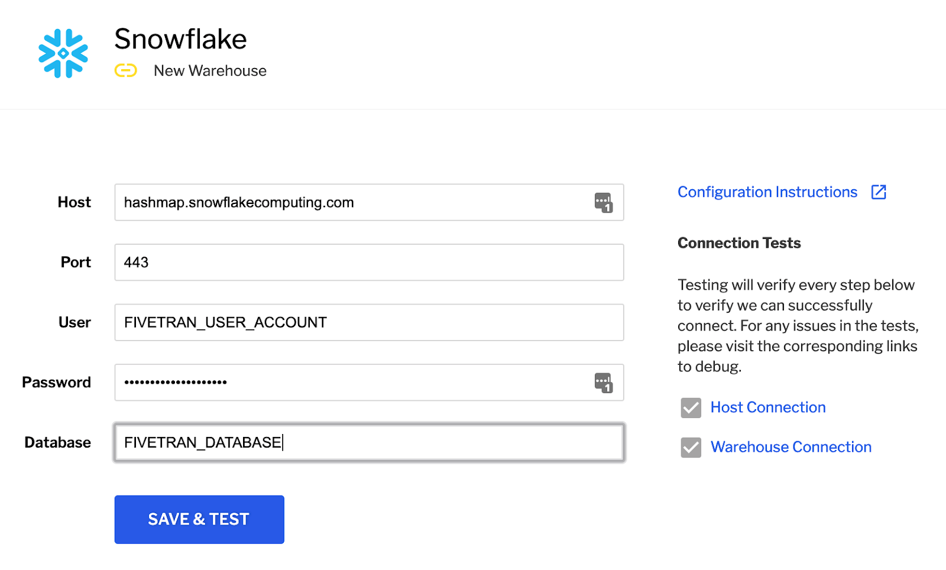
Task: Click the yellow connection link icon
Action: (126, 70)
